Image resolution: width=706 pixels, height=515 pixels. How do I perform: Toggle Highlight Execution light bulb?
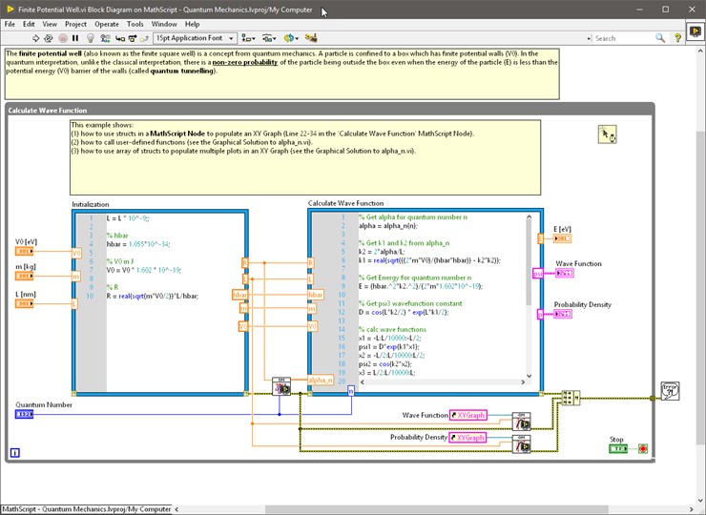pyautogui.click(x=91, y=38)
